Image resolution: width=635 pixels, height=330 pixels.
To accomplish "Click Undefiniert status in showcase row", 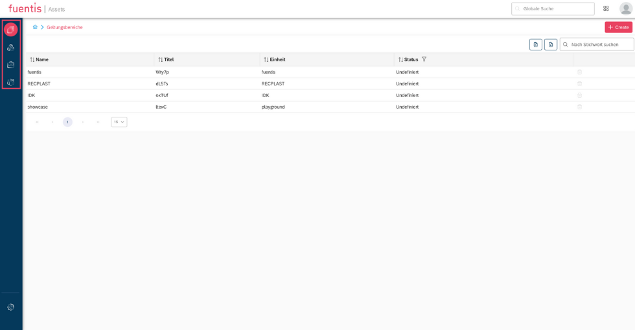I will [407, 107].
